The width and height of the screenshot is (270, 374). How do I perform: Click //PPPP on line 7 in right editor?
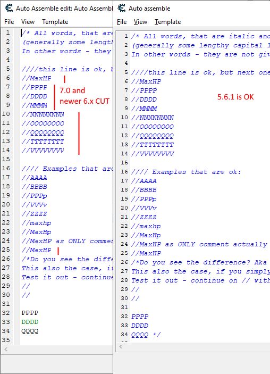click(x=144, y=90)
